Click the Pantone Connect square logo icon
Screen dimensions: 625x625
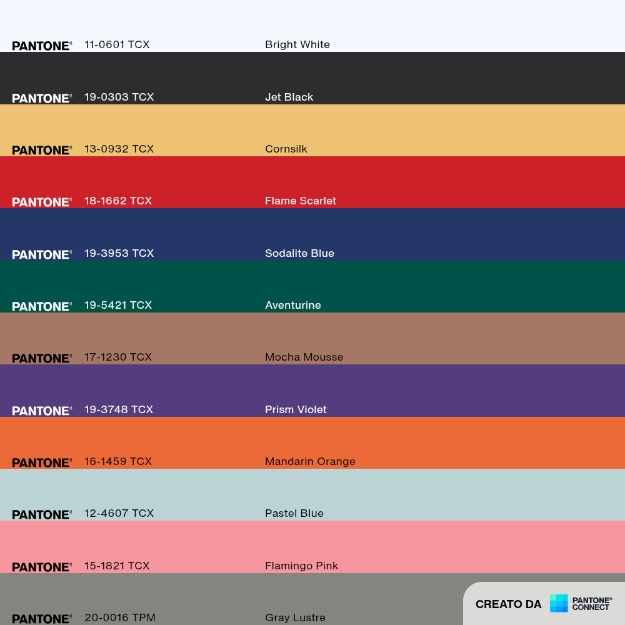pyautogui.click(x=558, y=603)
